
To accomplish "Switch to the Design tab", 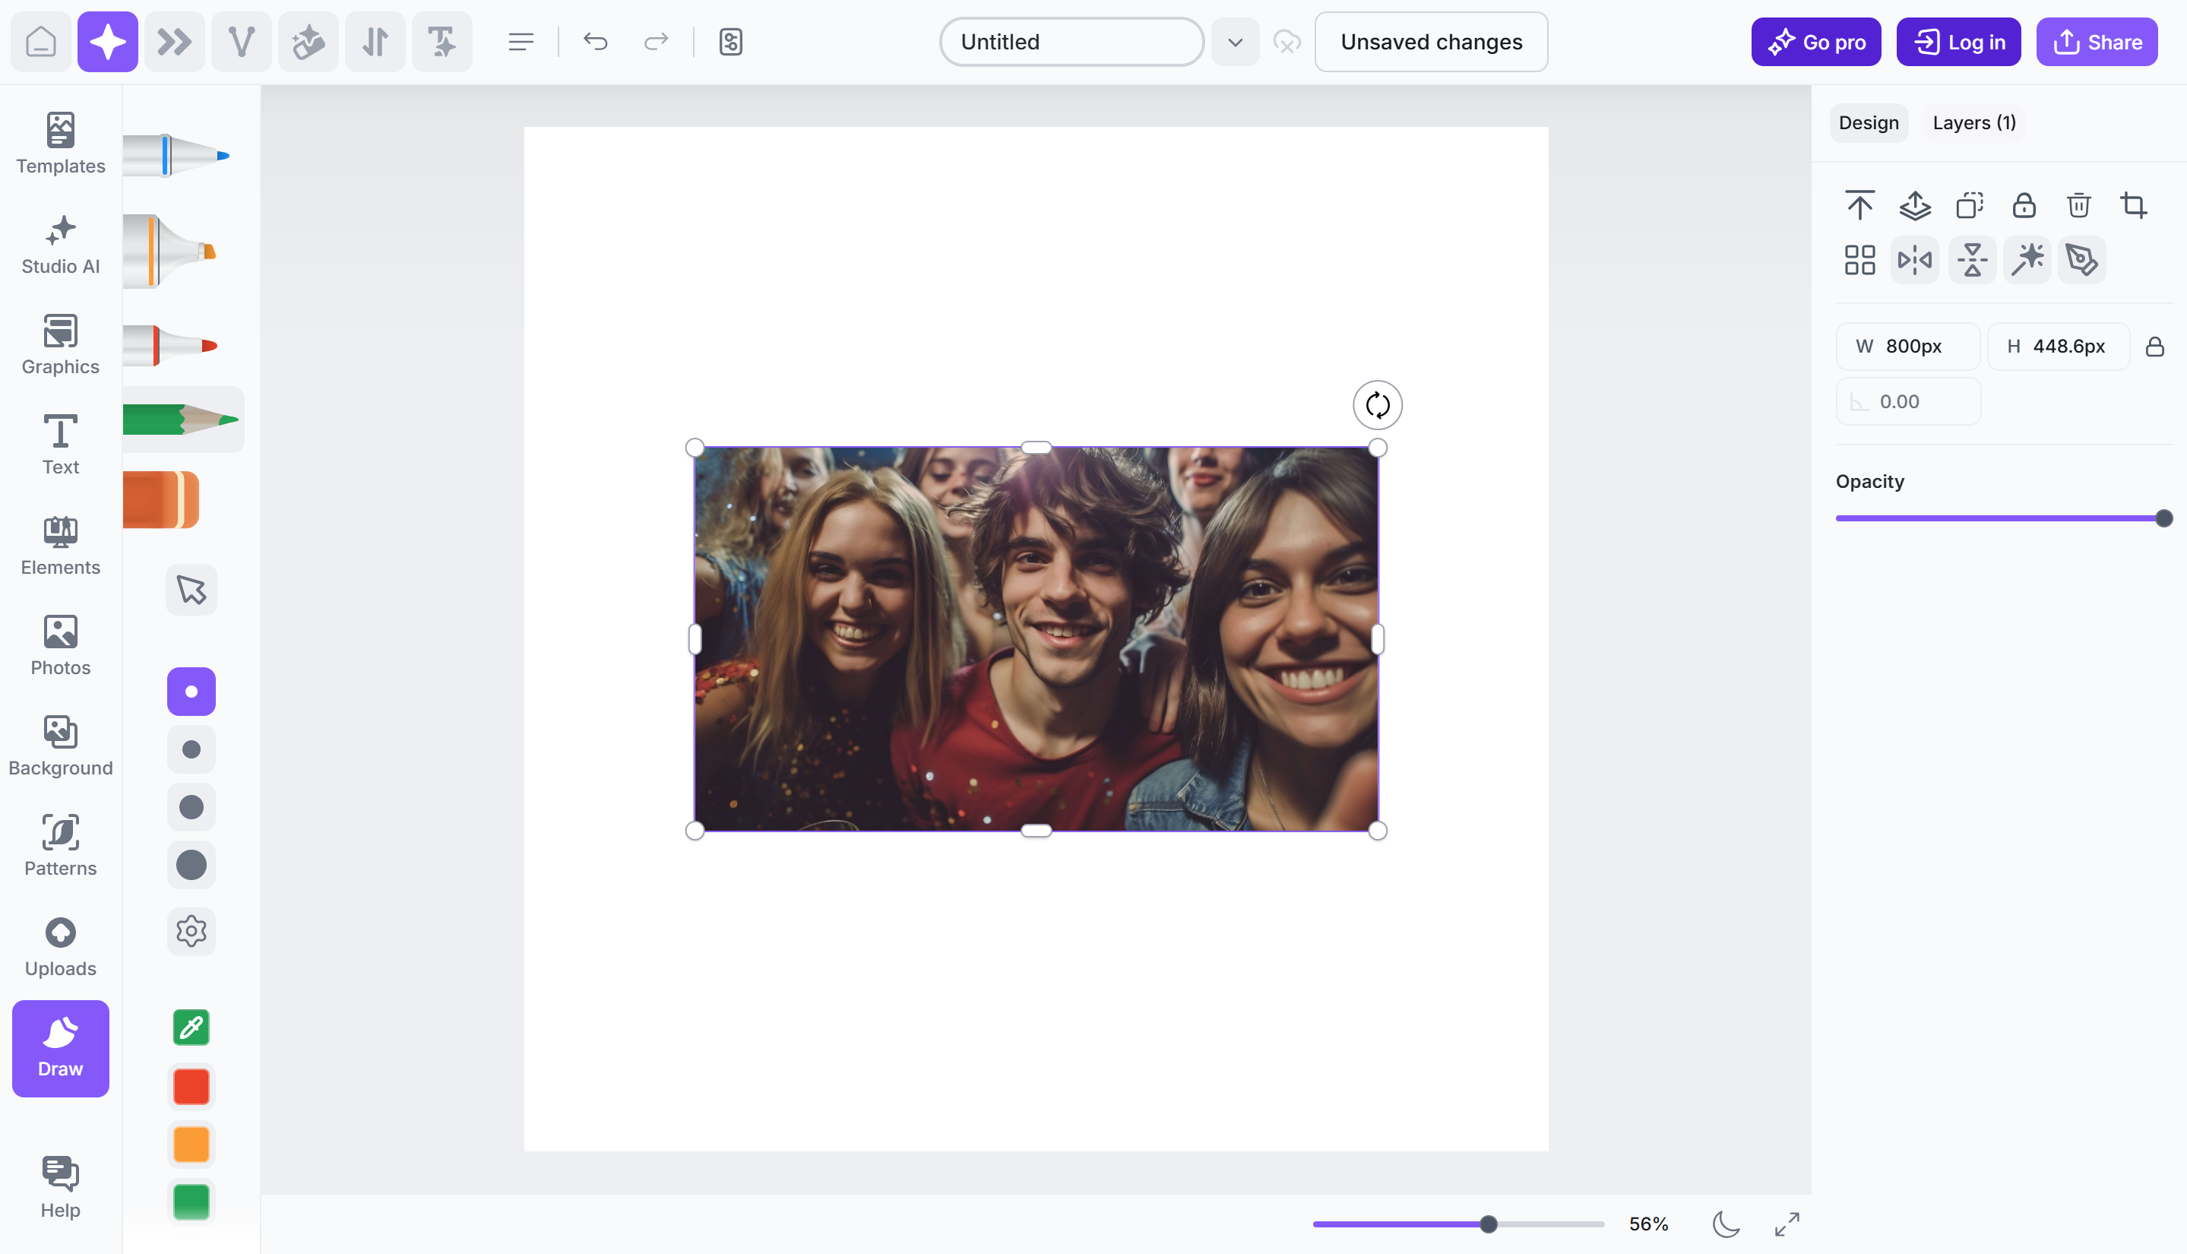I will coord(1868,122).
